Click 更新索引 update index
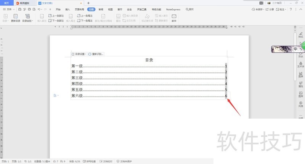305x164 pixels. click(x=161, y=21)
